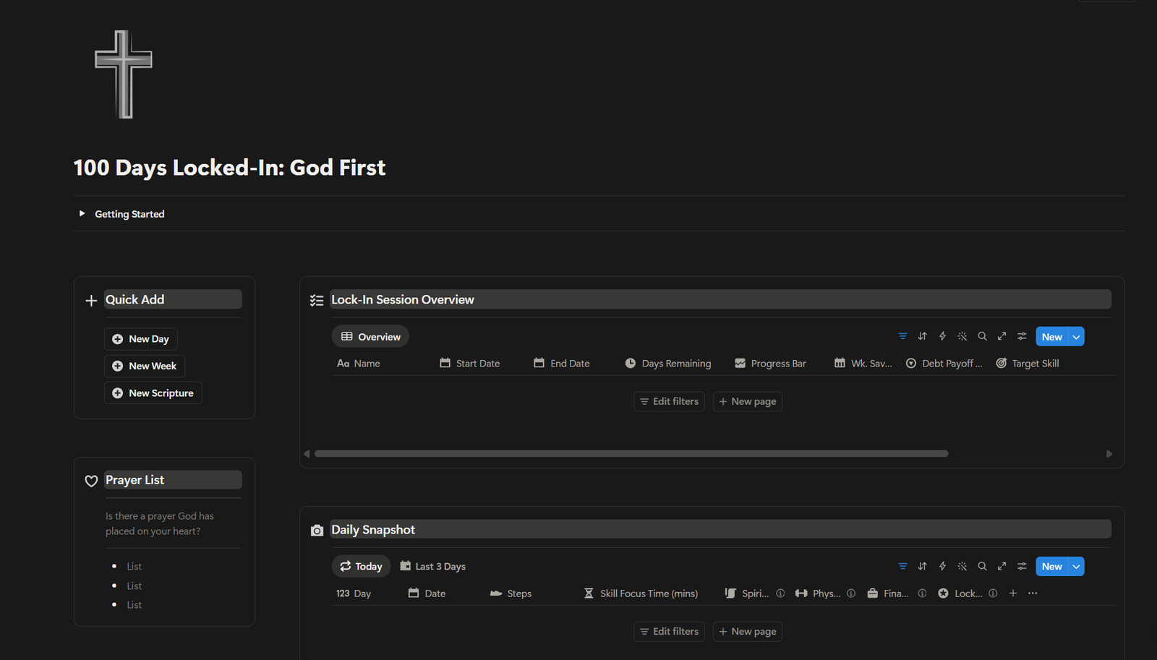This screenshot has height=660, width=1157.
Task: Click the Fina... column header
Action: pyautogui.click(x=888, y=593)
